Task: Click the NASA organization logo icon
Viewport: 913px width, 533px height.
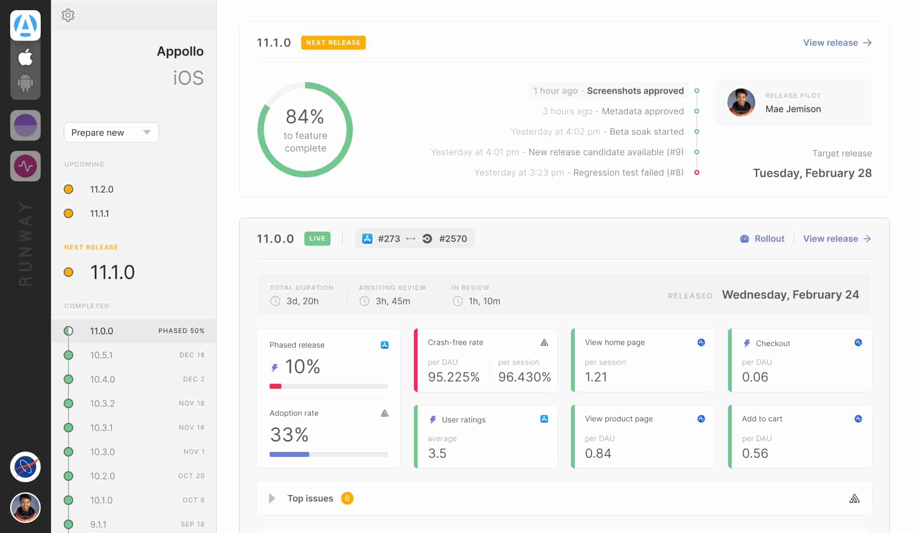Action: tap(25, 467)
